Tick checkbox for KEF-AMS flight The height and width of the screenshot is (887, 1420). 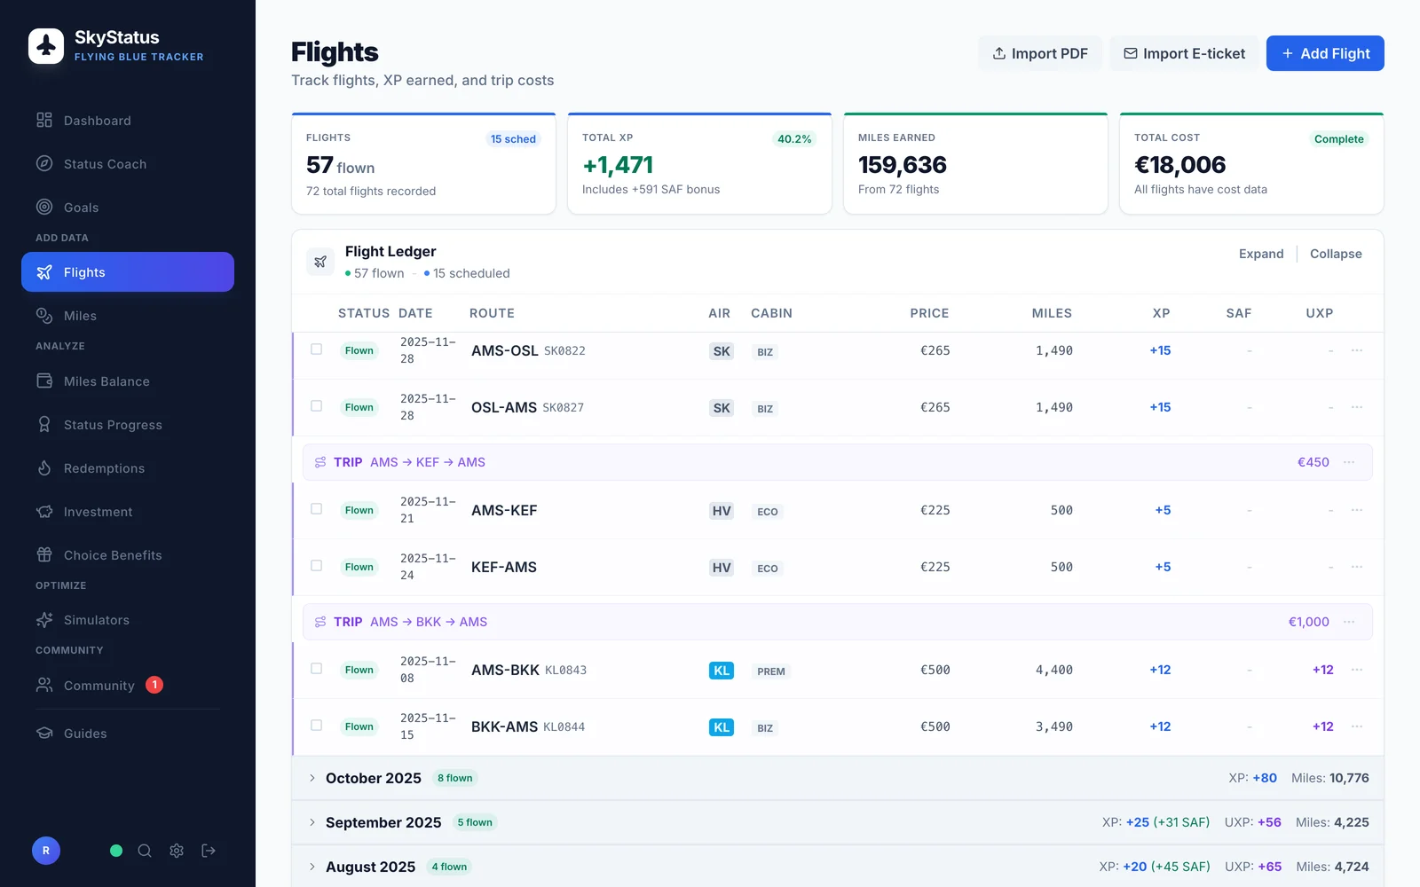316,566
